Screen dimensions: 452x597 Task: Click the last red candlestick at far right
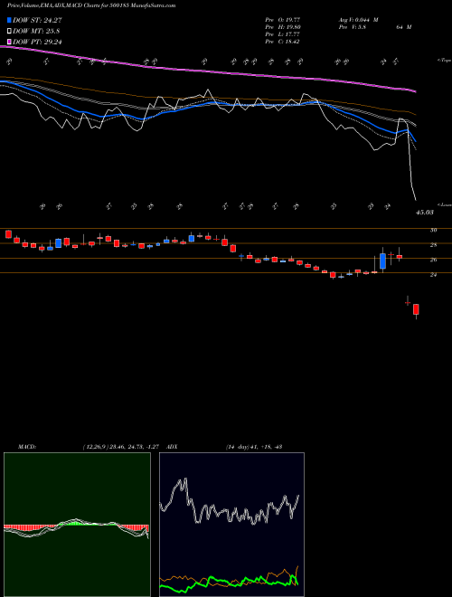click(416, 309)
